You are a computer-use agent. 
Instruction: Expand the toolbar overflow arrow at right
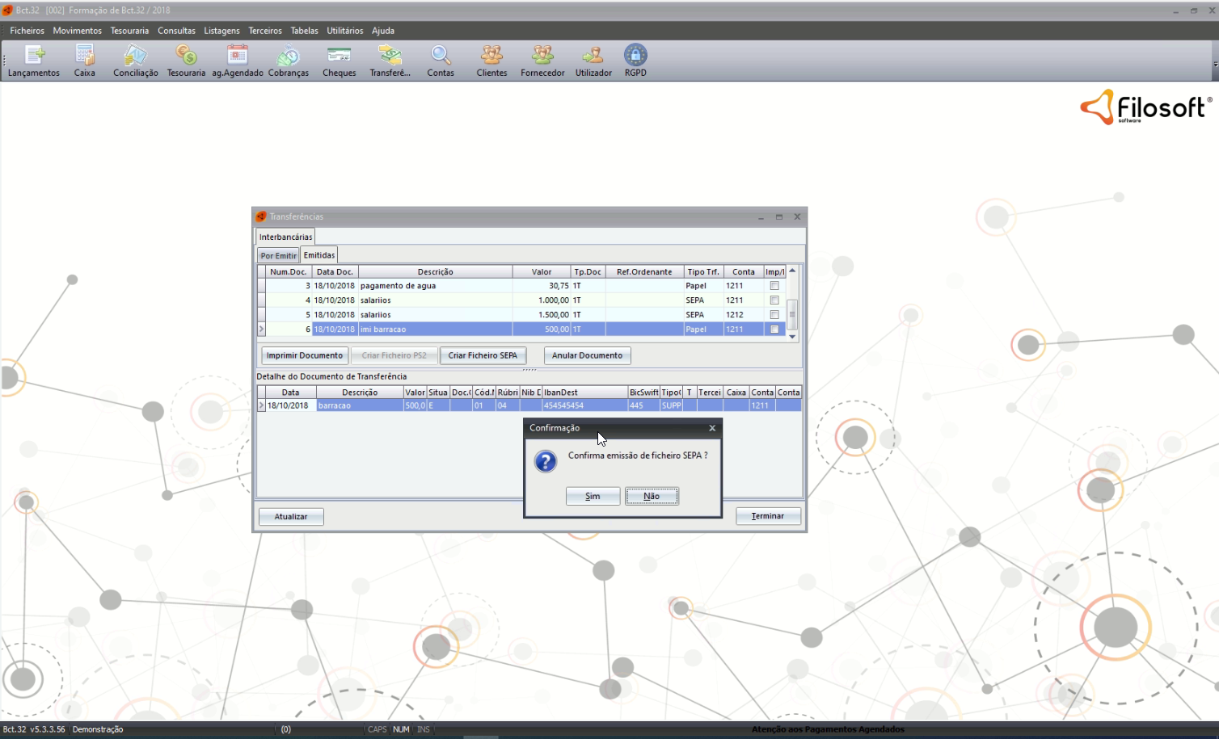pyautogui.click(x=1214, y=65)
